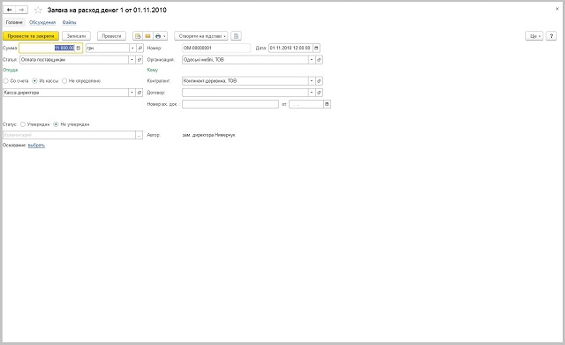Click the Откуда section heading
The height and width of the screenshot is (345, 565).
tap(10, 70)
